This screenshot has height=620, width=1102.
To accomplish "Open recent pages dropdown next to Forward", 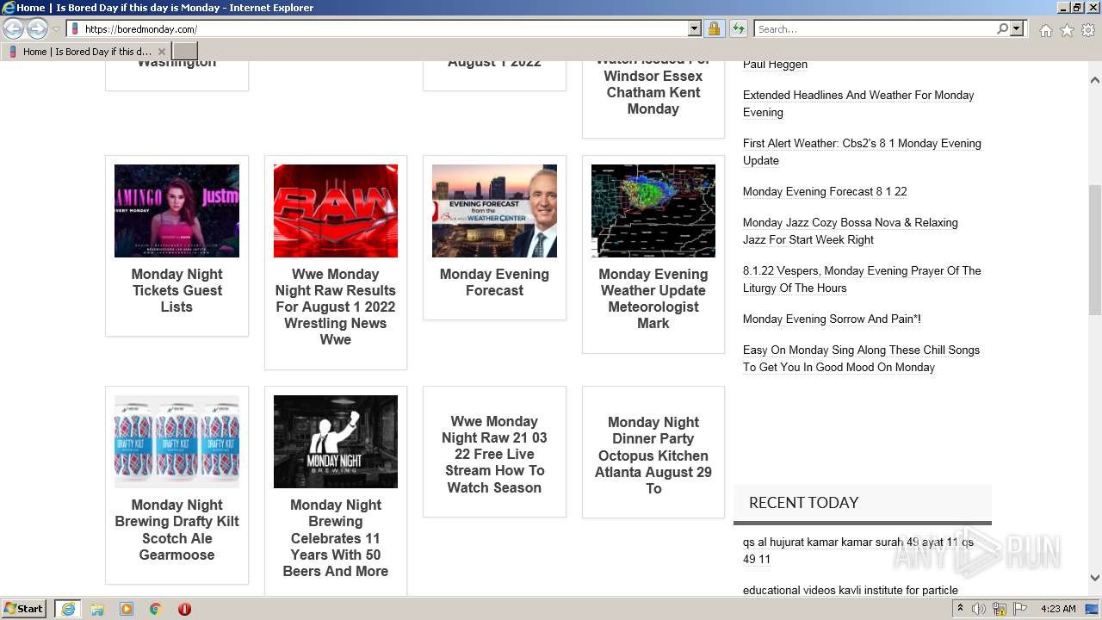I will (56, 29).
